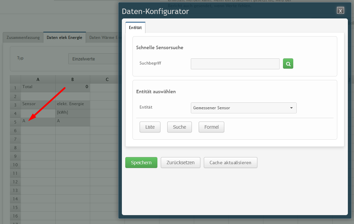Click the Zurücksetzen button
The height and width of the screenshot is (224, 354).
(x=180, y=163)
